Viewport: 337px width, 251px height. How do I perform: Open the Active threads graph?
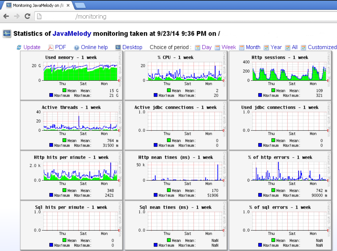(x=71, y=125)
